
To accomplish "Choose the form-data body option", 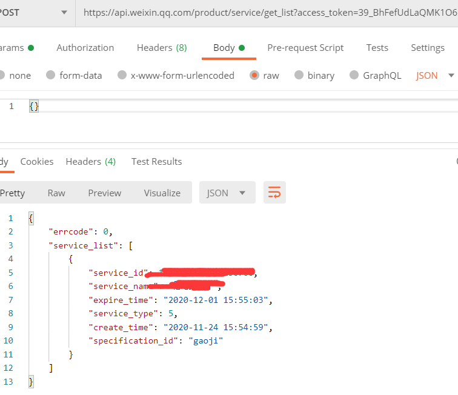I will [50, 75].
